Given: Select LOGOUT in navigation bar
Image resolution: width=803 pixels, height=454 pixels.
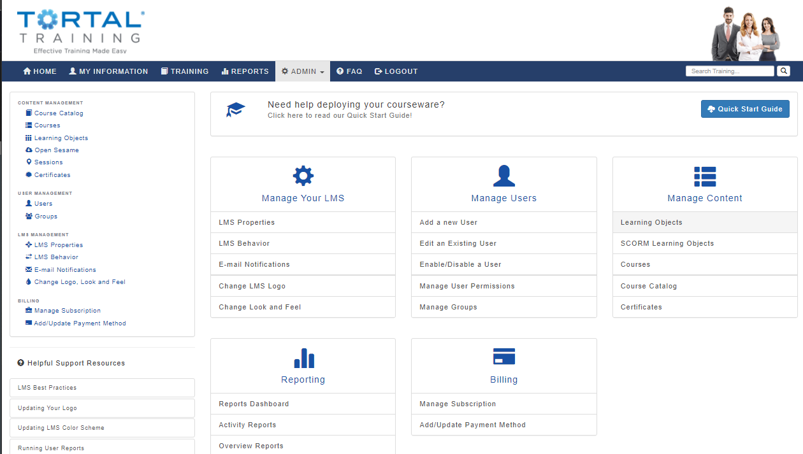Looking at the screenshot, I should click(396, 71).
